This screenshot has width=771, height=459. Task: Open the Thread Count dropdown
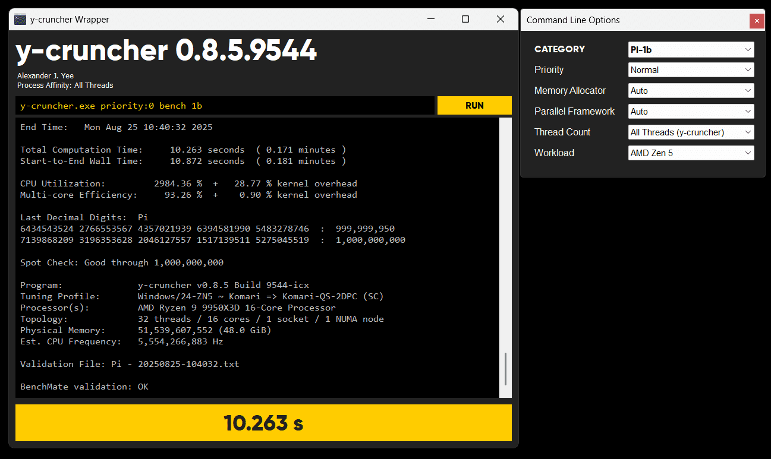(x=691, y=132)
